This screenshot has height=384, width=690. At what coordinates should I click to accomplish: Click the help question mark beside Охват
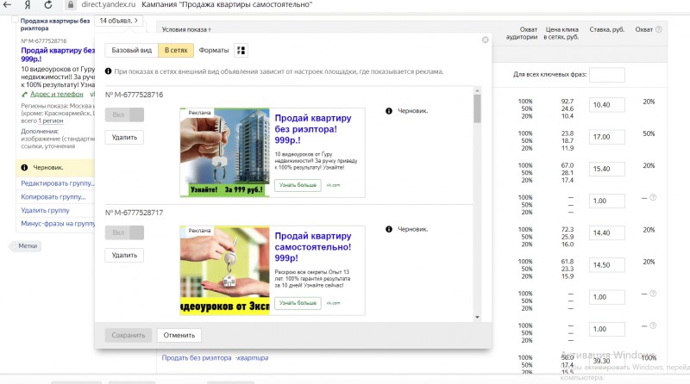(658, 29)
